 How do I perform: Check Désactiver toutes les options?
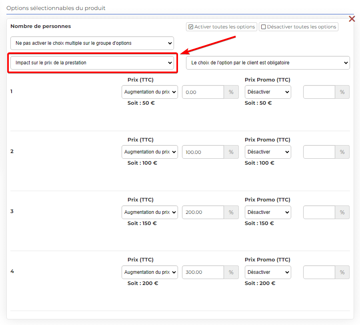click(x=298, y=27)
